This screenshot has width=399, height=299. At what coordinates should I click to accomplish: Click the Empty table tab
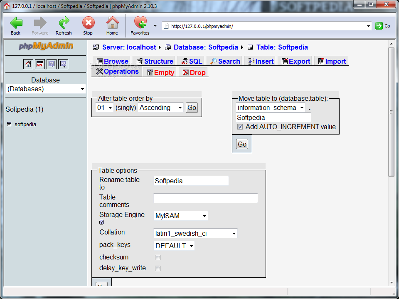coord(160,72)
